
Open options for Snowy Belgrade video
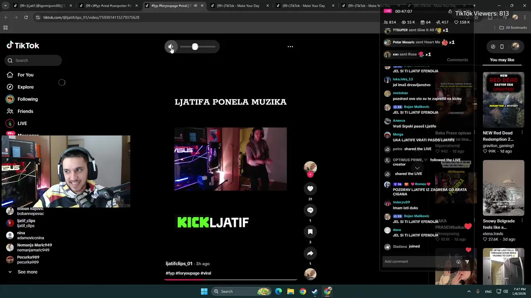click(x=522, y=221)
